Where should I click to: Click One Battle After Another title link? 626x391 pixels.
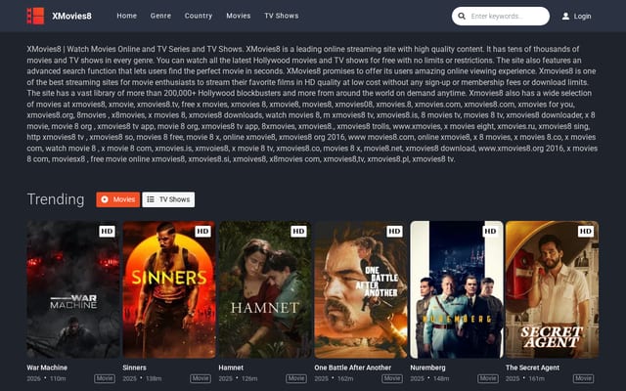click(x=352, y=368)
